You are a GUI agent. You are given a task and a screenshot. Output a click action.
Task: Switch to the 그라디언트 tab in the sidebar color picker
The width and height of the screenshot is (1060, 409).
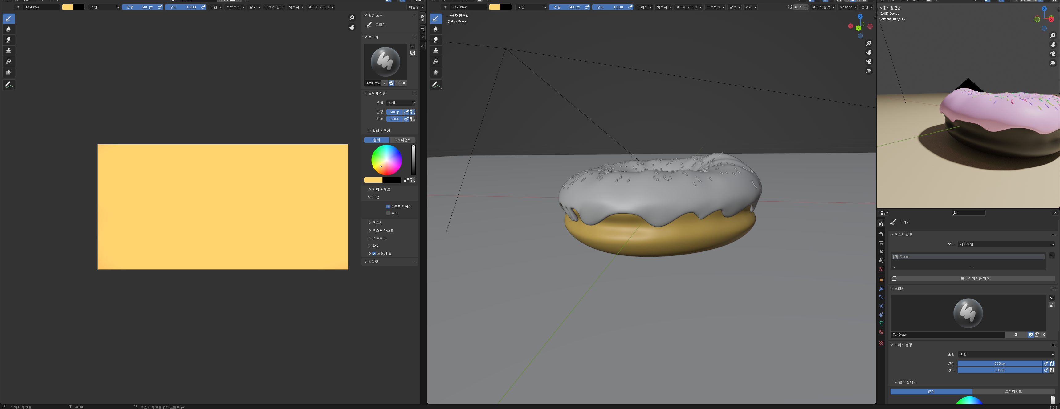pyautogui.click(x=402, y=140)
